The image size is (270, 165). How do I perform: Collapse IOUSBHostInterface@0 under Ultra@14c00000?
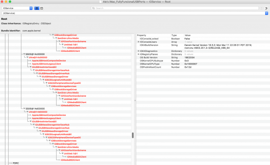[31, 67]
